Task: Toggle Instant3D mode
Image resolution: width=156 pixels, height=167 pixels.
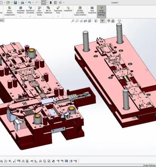Action: [x=68, y=9]
